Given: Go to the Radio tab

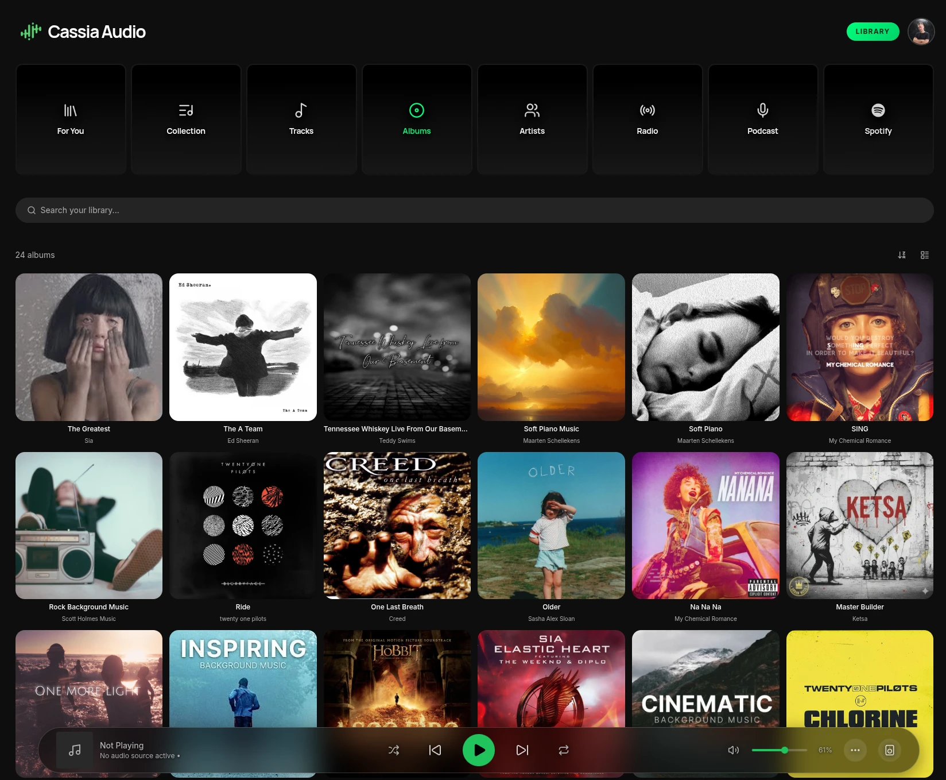Looking at the screenshot, I should click(x=647, y=119).
